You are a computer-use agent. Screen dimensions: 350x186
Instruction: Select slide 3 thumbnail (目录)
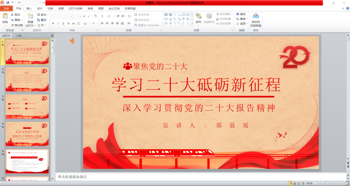click(27, 107)
